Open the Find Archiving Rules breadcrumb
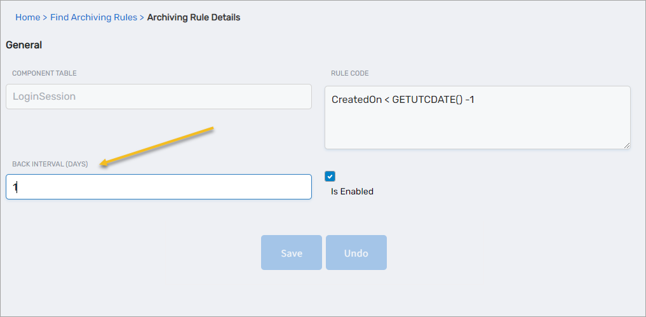This screenshot has height=317, width=646. point(93,17)
